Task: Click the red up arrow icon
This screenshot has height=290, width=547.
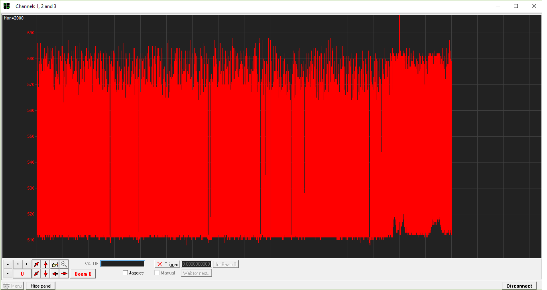Action: tap(45, 264)
